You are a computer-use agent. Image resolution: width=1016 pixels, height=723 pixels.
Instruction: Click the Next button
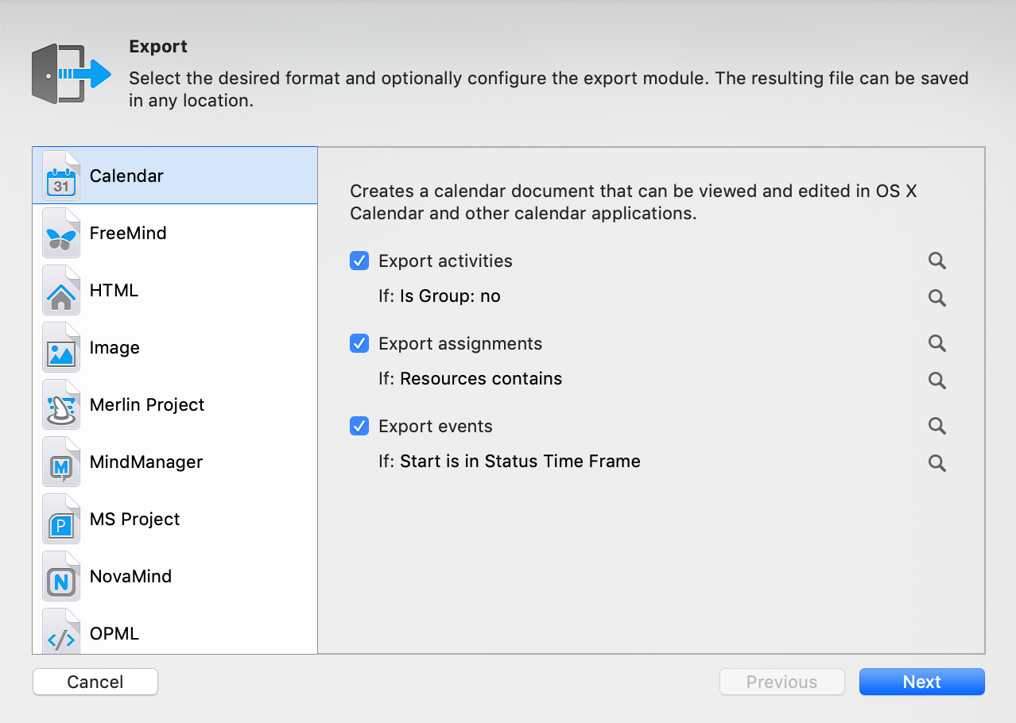click(922, 682)
